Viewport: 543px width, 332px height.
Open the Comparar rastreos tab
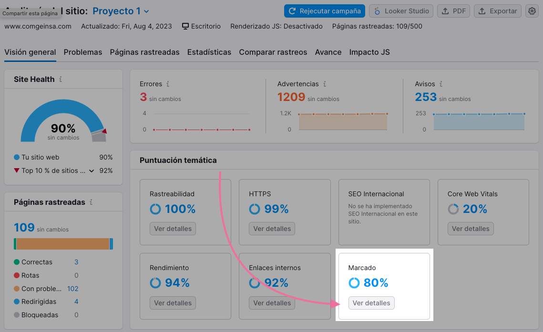click(x=273, y=52)
